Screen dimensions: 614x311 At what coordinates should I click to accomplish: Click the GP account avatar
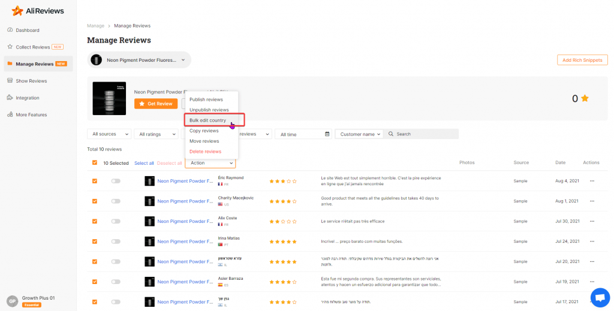13,301
